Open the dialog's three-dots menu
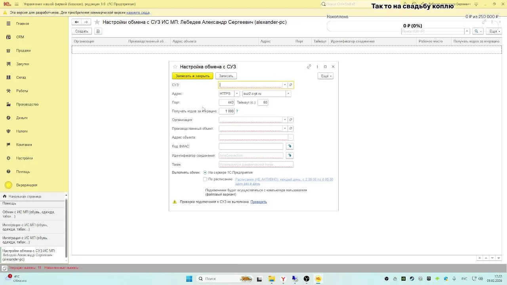Image resolution: width=507 pixels, height=285 pixels. pos(317,66)
